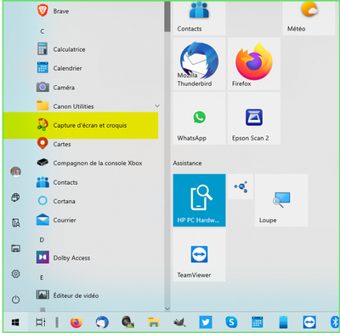Image resolution: width=340 pixels, height=333 pixels.
Task: Open the Epson Scan 2 tile
Action: coord(254,118)
